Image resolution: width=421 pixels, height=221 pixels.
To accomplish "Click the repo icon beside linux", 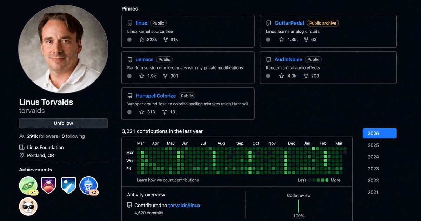I will click(130, 23).
